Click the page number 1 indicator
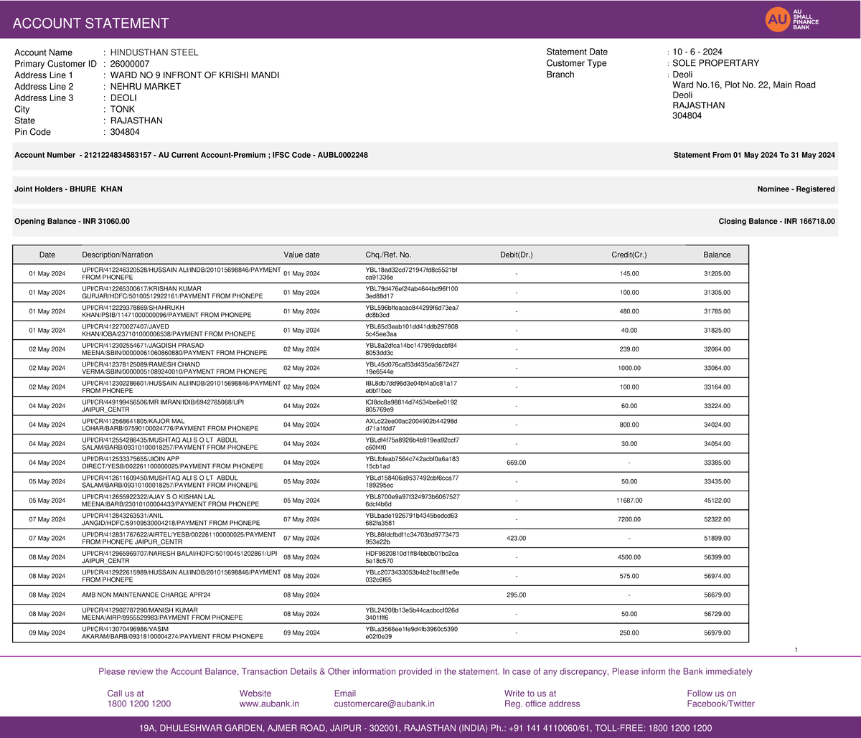Image resolution: width=861 pixels, height=738 pixels. point(796,649)
